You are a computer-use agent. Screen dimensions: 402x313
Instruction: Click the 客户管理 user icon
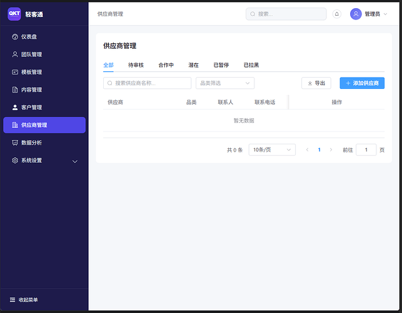coord(15,107)
